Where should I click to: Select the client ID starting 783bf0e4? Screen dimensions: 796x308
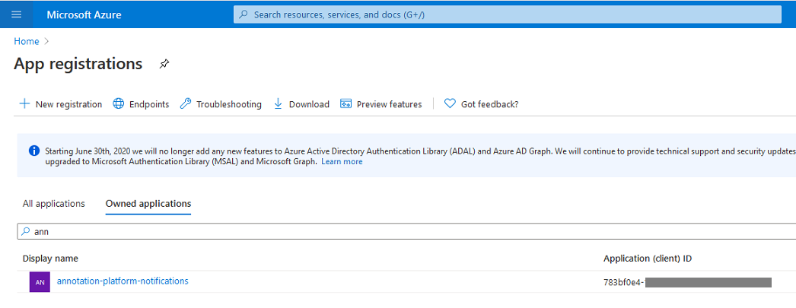pyautogui.click(x=687, y=283)
